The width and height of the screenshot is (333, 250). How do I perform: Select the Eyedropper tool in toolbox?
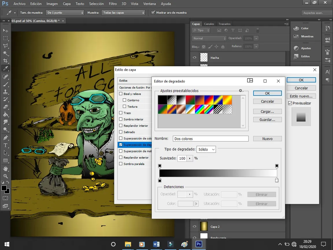click(5, 68)
